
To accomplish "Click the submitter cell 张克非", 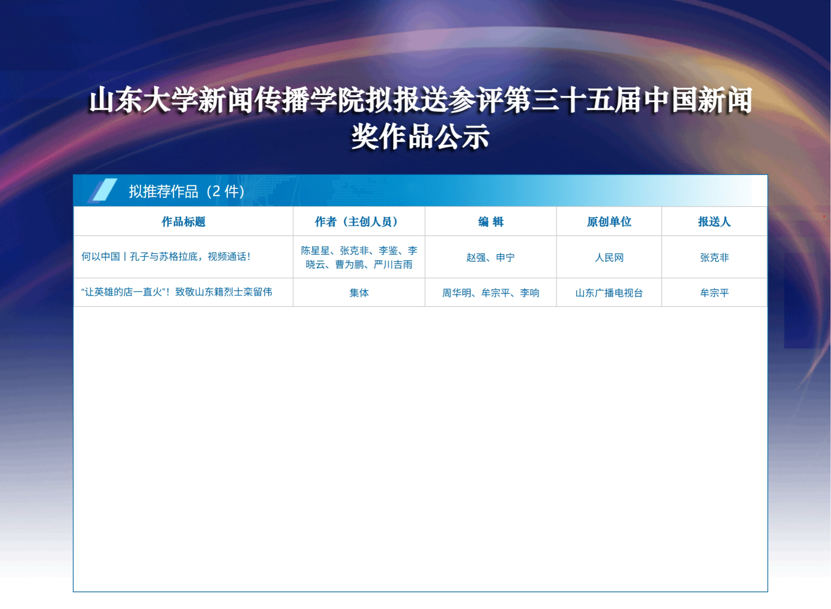I will coord(714,257).
